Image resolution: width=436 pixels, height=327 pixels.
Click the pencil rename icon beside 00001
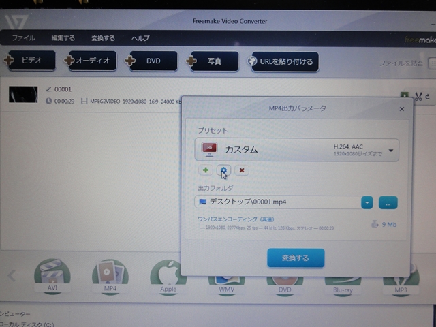[48, 89]
